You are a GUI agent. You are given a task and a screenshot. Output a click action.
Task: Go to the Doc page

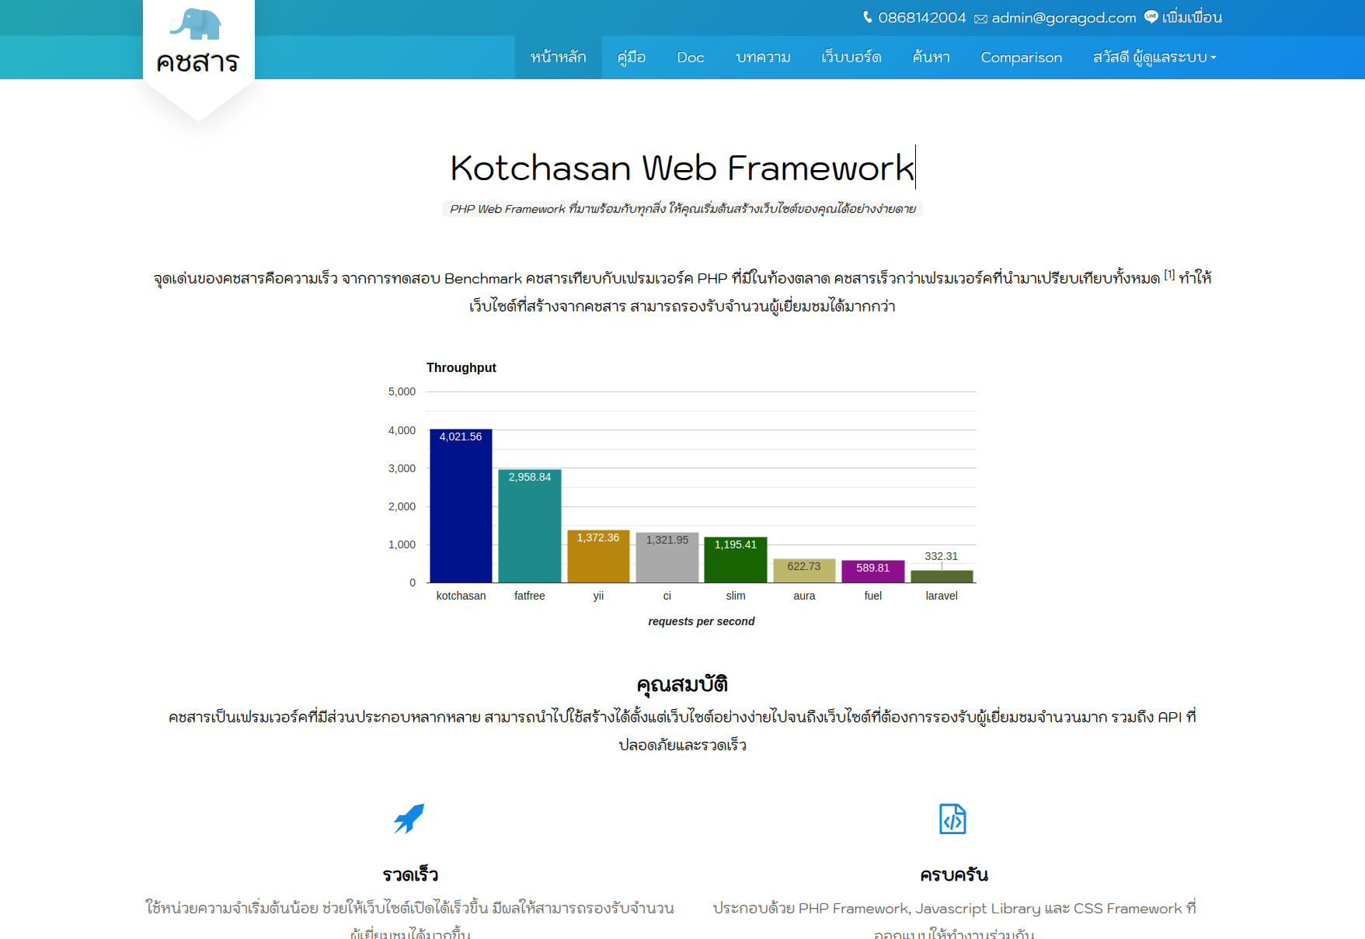pyautogui.click(x=690, y=57)
